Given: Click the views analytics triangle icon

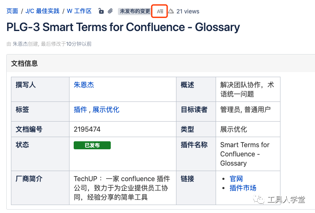Looking at the screenshot, I should pos(171,11).
